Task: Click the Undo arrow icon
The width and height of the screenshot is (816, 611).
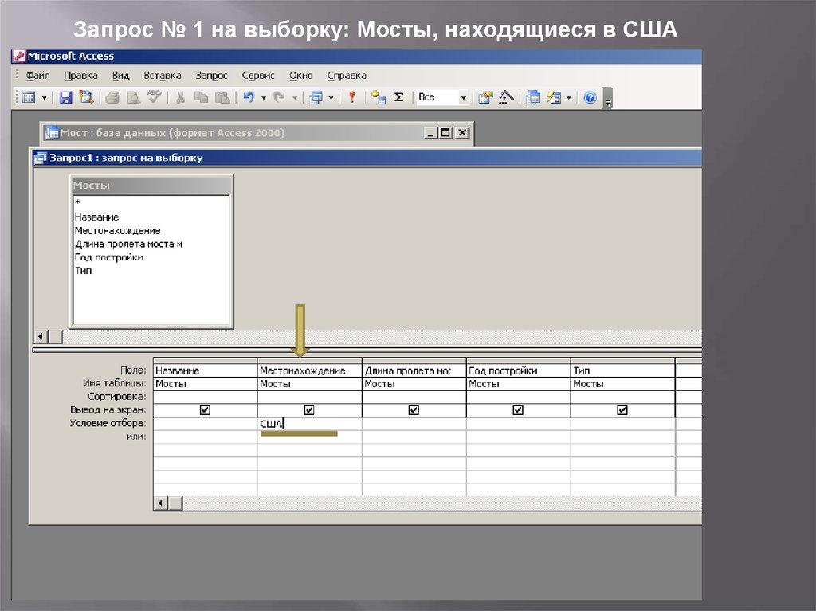Action: coord(249,97)
